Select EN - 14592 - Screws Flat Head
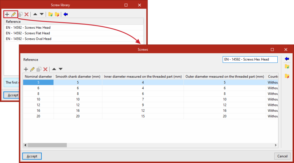This screenshot has height=163, width=294. click(28, 33)
